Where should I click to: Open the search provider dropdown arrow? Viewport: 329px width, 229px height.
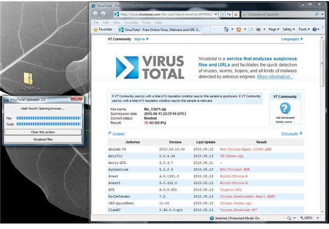coord(322,14)
